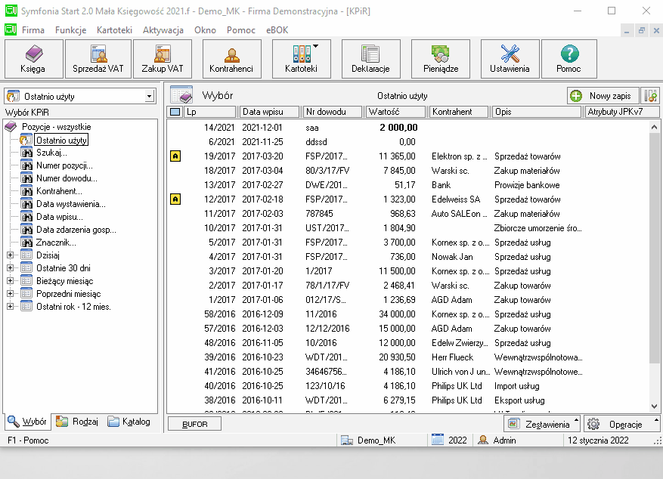Open the Kartoteki menu in menu bar
Image resolution: width=663 pixels, height=479 pixels.
pyautogui.click(x=114, y=30)
